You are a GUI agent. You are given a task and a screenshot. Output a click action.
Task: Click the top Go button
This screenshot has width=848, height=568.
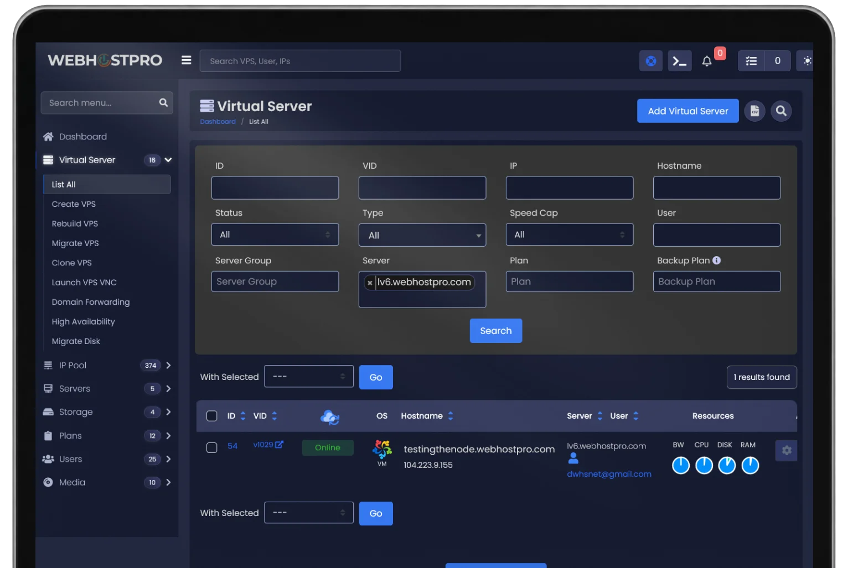[376, 377]
